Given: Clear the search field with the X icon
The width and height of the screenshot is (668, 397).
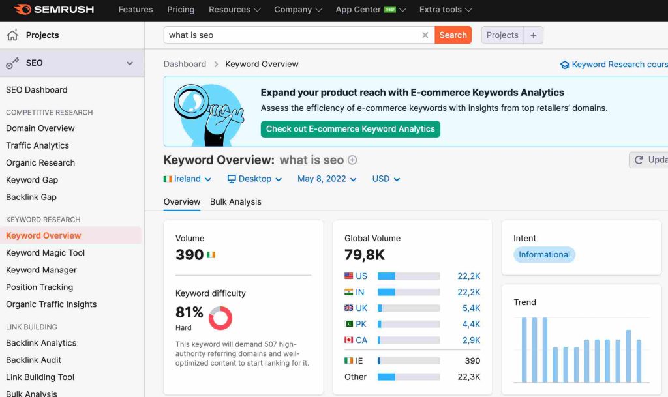Looking at the screenshot, I should point(425,35).
